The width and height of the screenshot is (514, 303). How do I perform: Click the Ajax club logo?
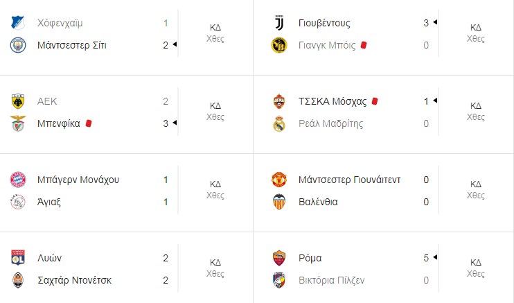pyautogui.click(x=18, y=202)
